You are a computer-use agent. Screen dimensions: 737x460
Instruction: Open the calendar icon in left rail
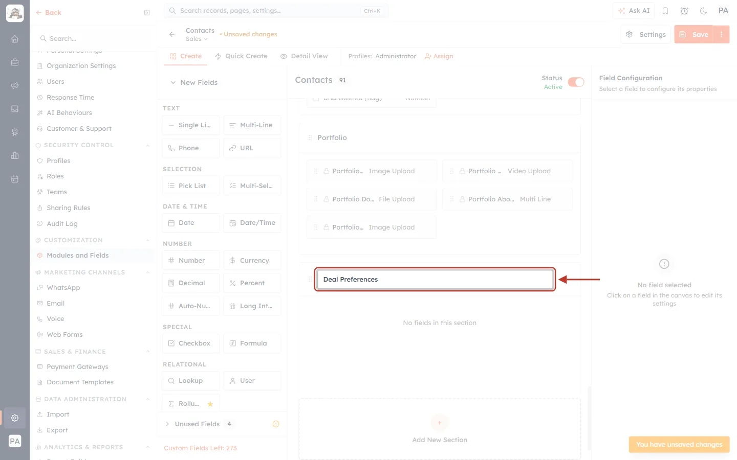pos(15,179)
